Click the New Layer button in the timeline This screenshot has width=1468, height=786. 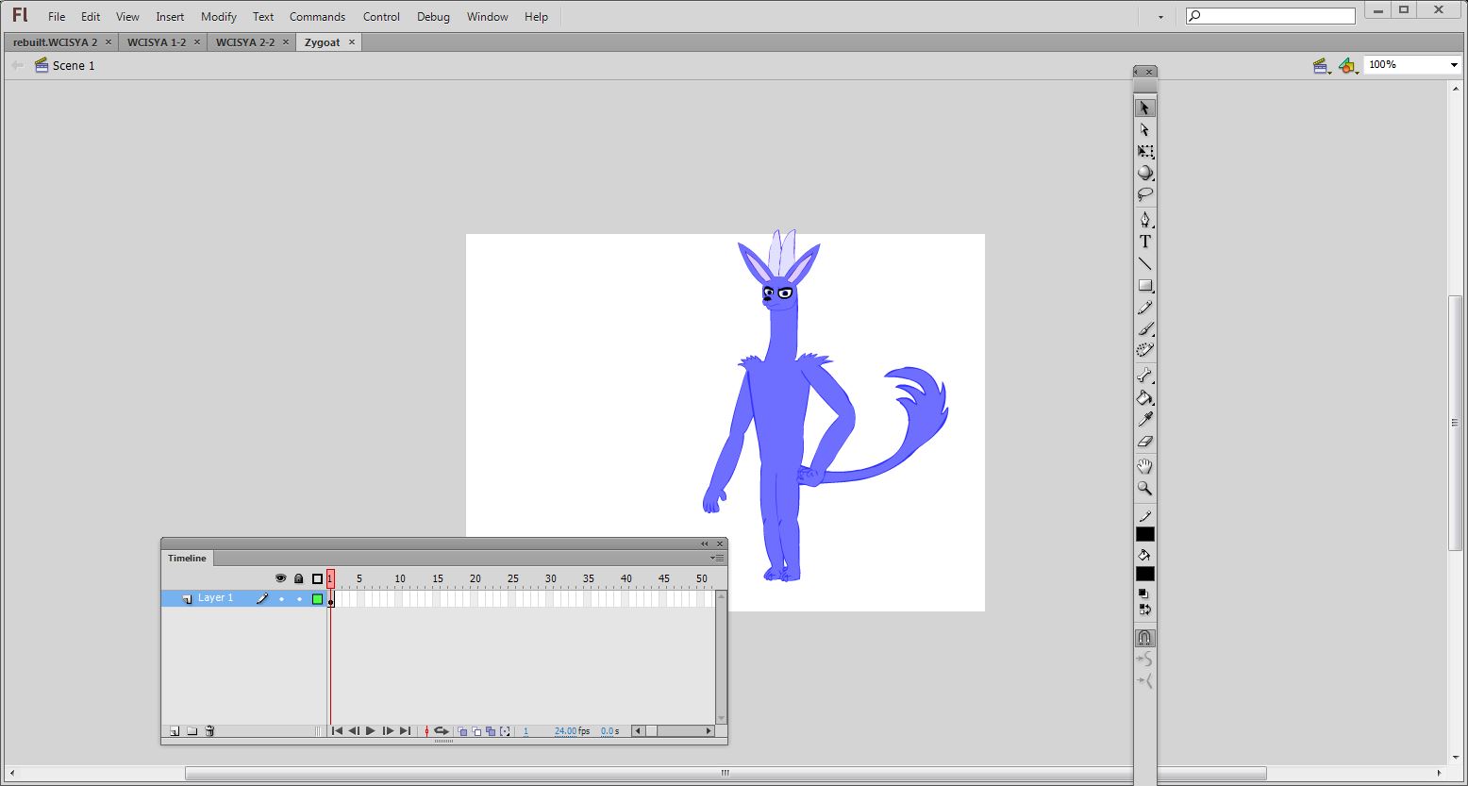174,731
